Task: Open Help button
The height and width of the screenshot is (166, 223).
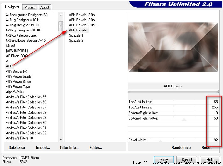Action: click(x=210, y=160)
